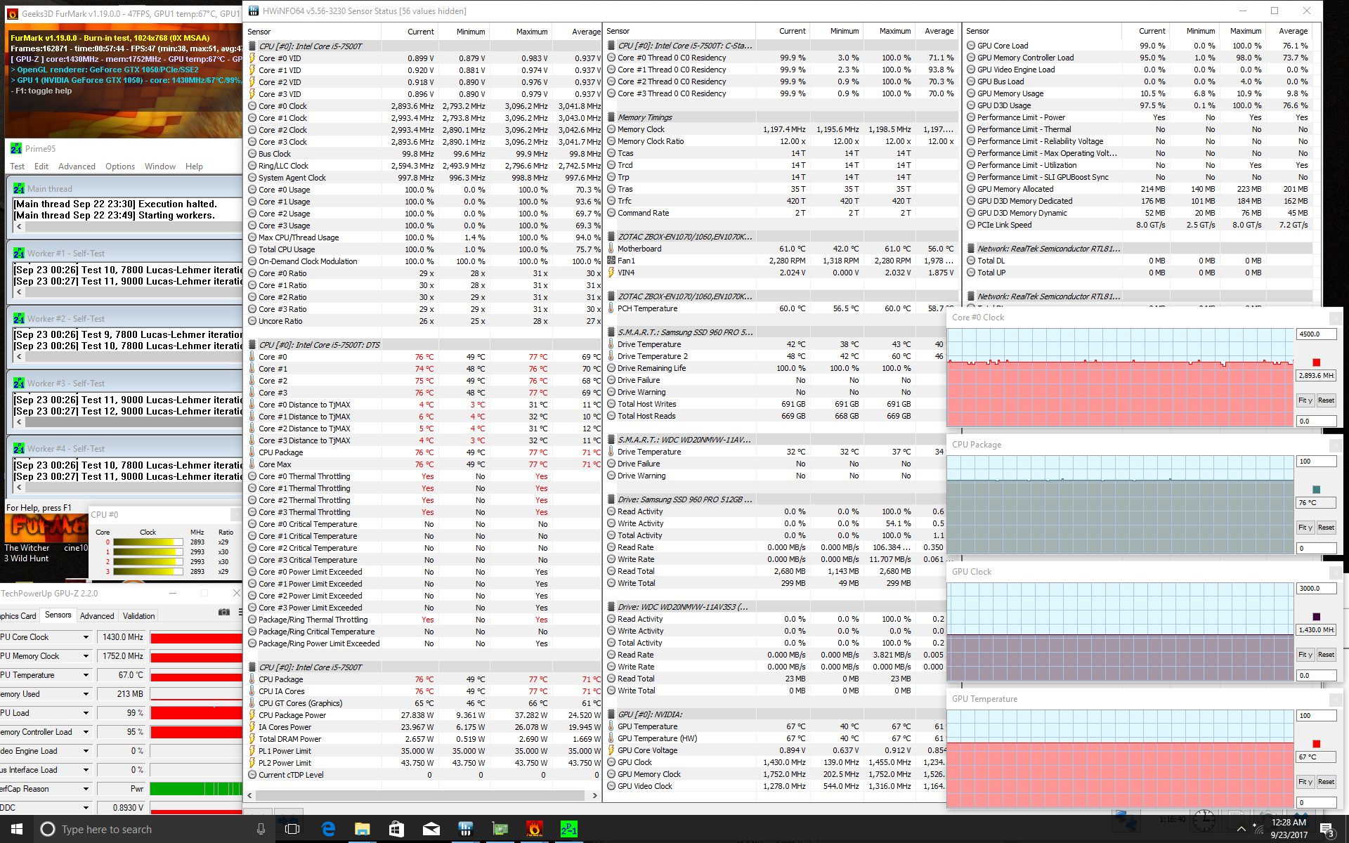This screenshot has height=843, width=1349.
Task: Click the FurMark title bar icon
Action: coord(12,13)
